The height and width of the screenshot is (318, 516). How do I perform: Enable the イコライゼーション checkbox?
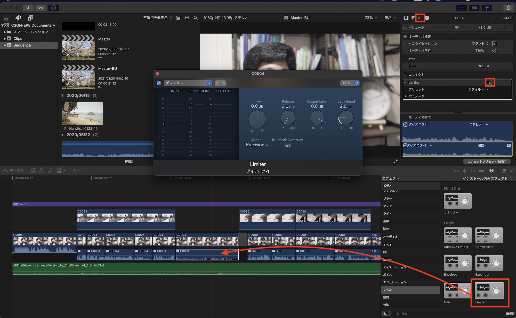point(406,44)
